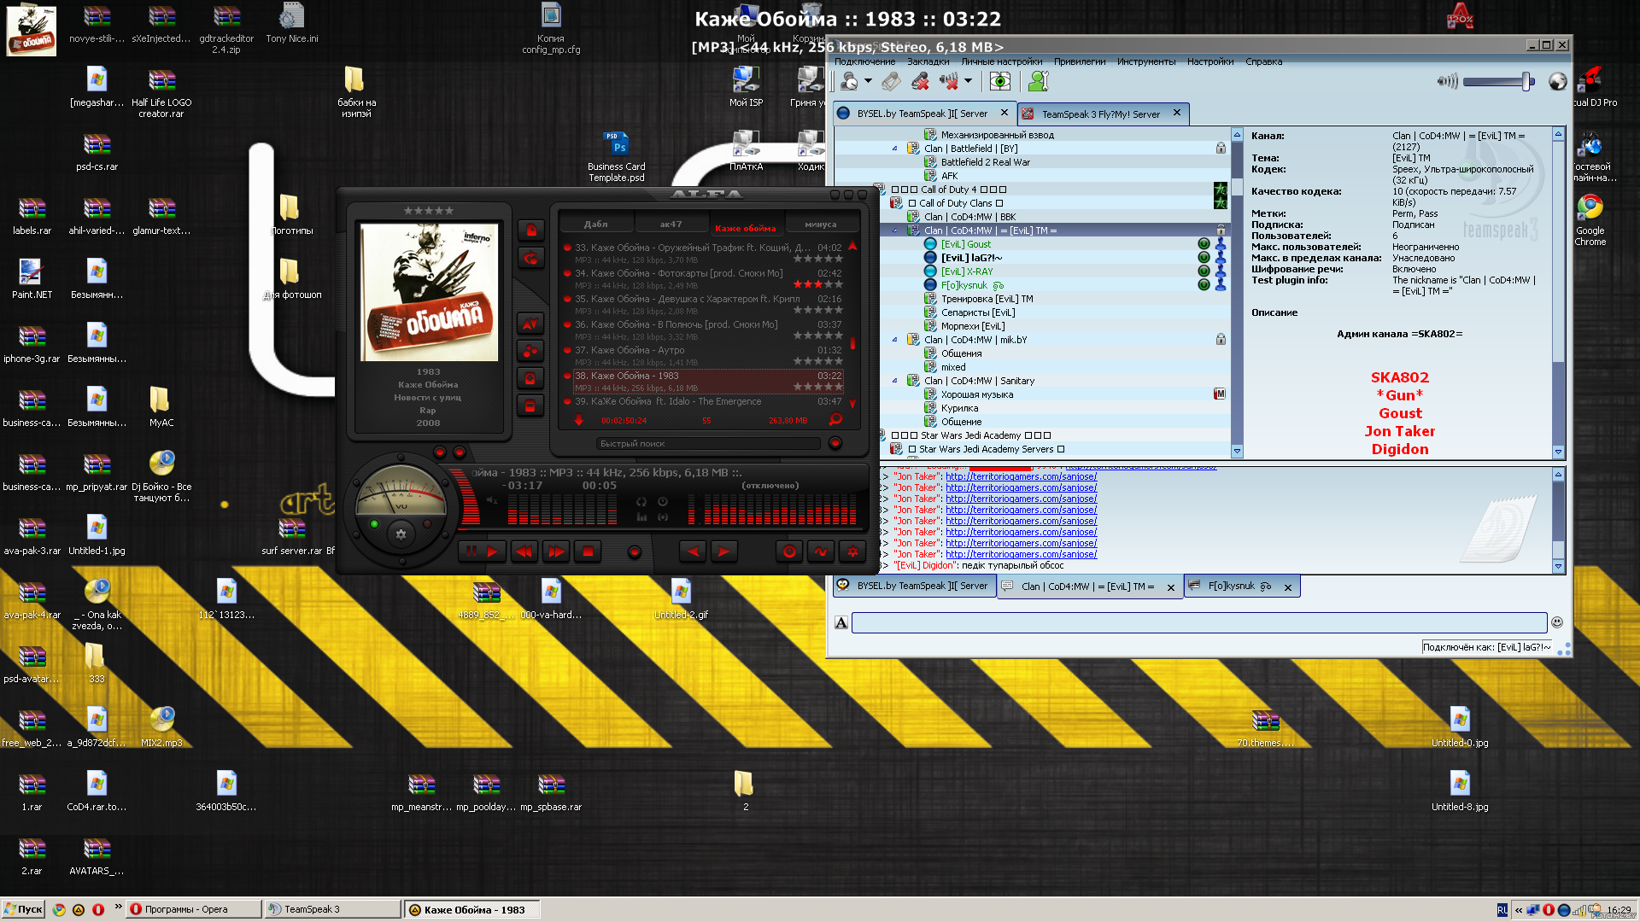Click the playlist scroll up red arrow

[x=852, y=247]
